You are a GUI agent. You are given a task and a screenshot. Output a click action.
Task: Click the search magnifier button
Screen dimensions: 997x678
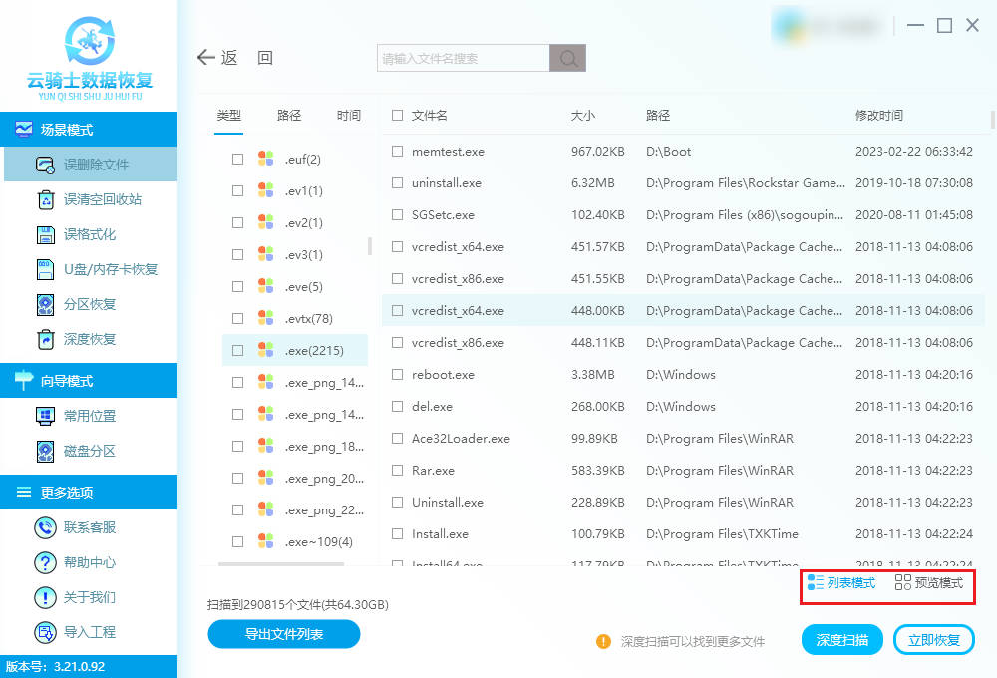567,58
